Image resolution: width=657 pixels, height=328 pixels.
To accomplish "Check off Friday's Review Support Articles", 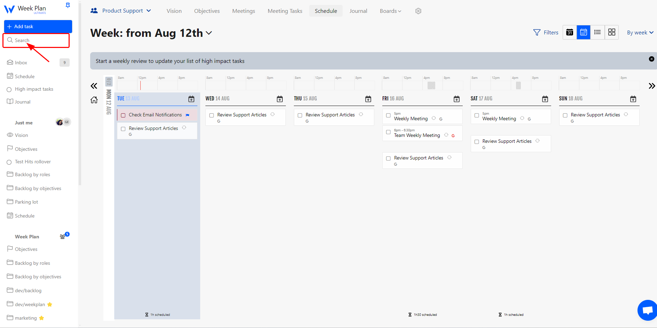I will [x=388, y=158].
